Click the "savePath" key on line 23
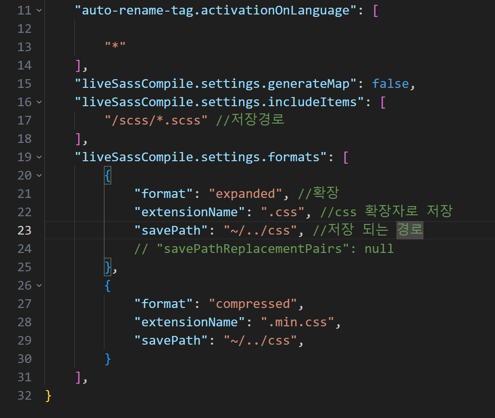This screenshot has width=495, height=418. pos(171,230)
